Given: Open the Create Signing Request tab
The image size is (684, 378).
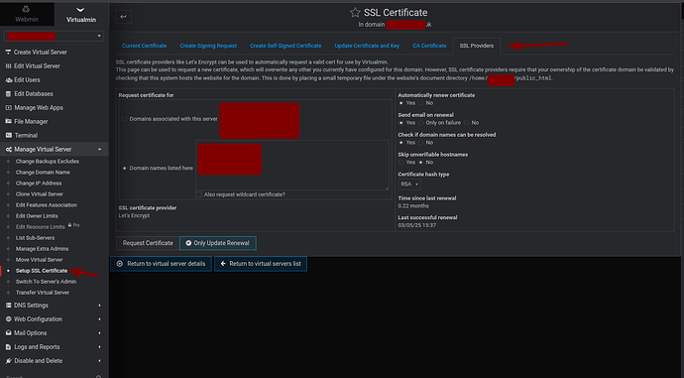Looking at the screenshot, I should click(208, 46).
